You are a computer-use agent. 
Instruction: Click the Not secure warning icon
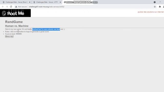[x=16, y=7]
